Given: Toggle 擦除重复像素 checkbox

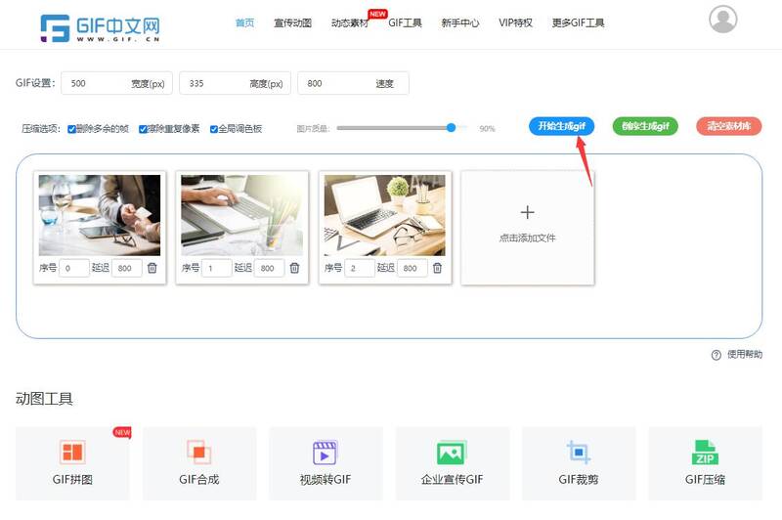Looking at the screenshot, I should 143,129.
